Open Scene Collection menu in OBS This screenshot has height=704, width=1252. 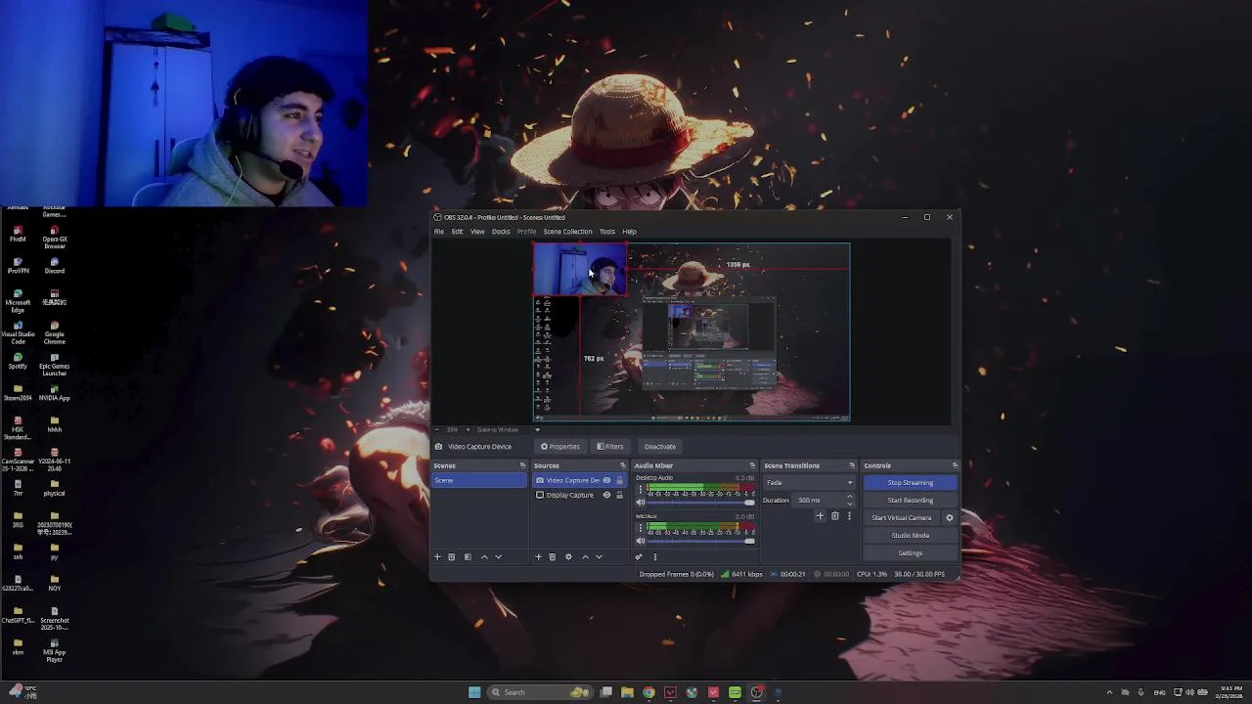(567, 232)
